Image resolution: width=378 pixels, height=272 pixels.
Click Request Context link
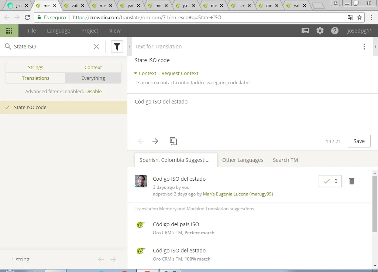click(180, 74)
